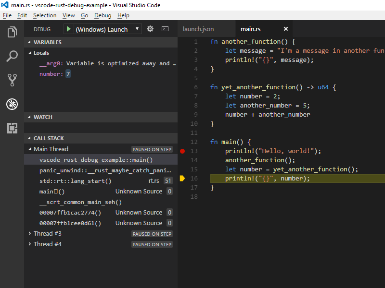Open the Source Control view icon

point(12,80)
